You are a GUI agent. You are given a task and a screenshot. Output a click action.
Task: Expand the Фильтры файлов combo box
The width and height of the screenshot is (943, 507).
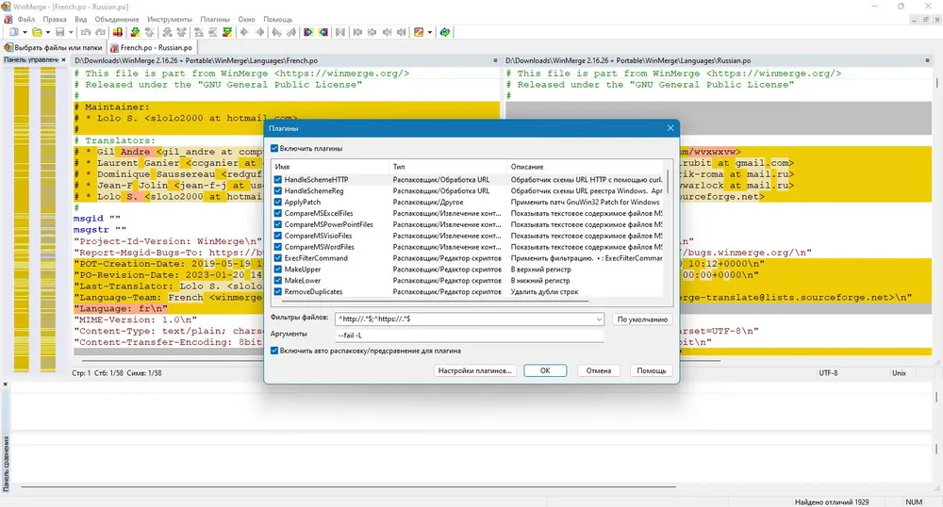click(x=599, y=319)
